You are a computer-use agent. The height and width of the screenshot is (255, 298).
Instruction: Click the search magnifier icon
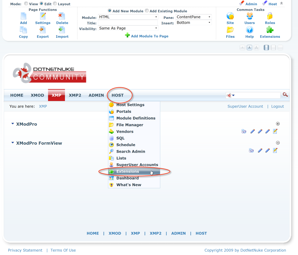285,95
